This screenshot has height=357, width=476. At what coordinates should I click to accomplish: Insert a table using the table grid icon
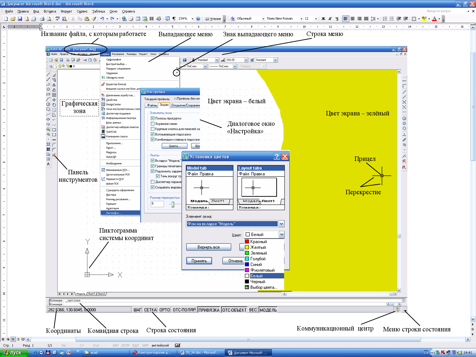[x=138, y=19]
